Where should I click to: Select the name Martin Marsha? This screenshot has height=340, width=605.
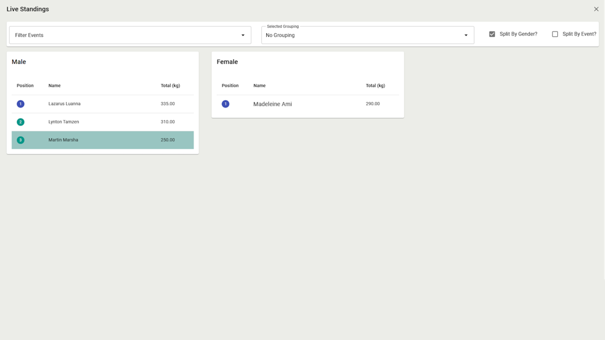(x=64, y=140)
